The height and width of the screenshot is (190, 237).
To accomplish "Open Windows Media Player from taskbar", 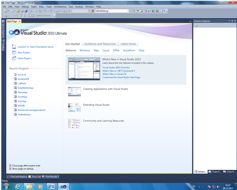I will [40, 186].
